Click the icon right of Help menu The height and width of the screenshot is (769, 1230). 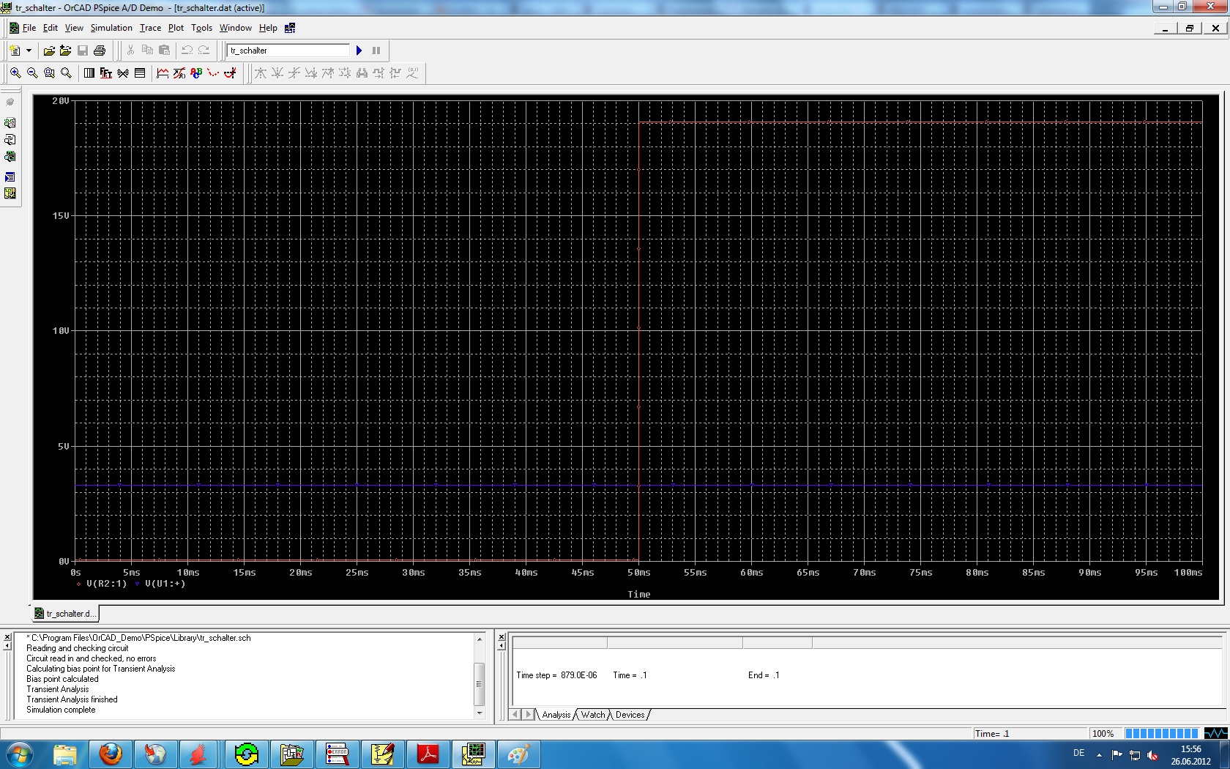(290, 28)
